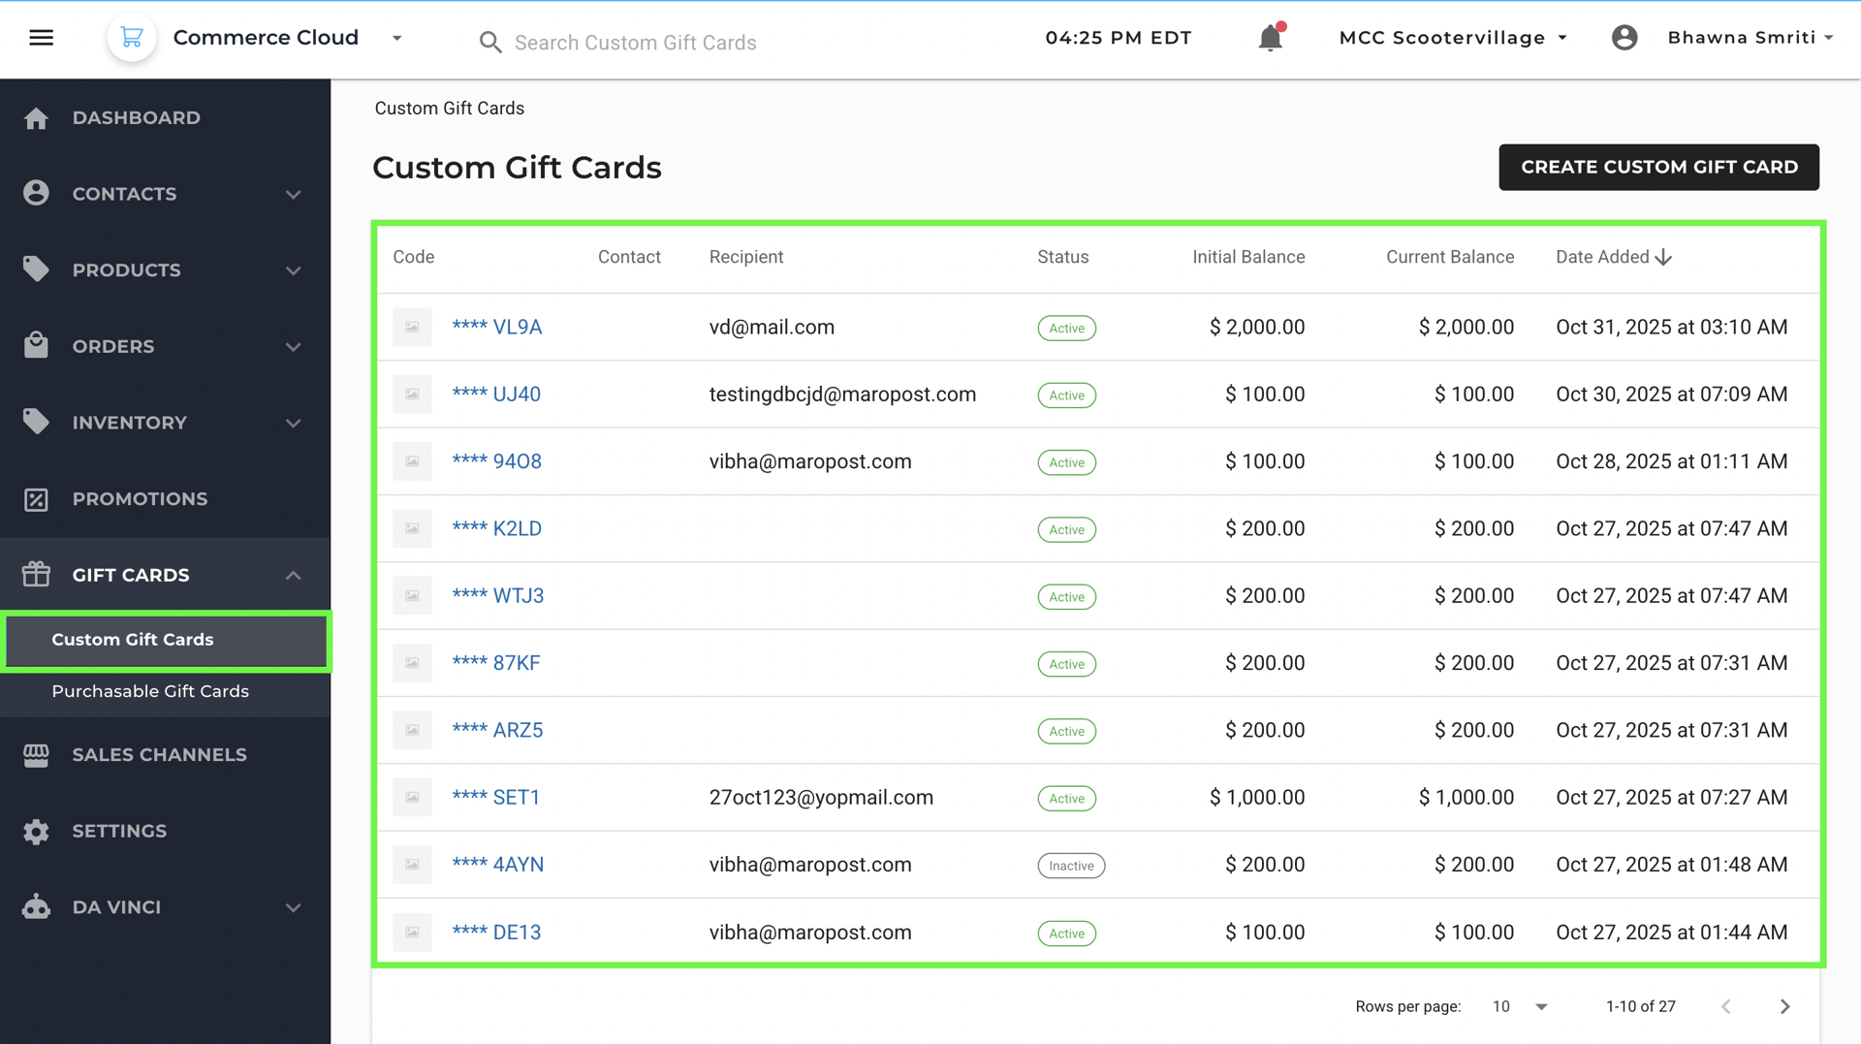Collapse the Gift Cards menu chevron

tap(294, 575)
